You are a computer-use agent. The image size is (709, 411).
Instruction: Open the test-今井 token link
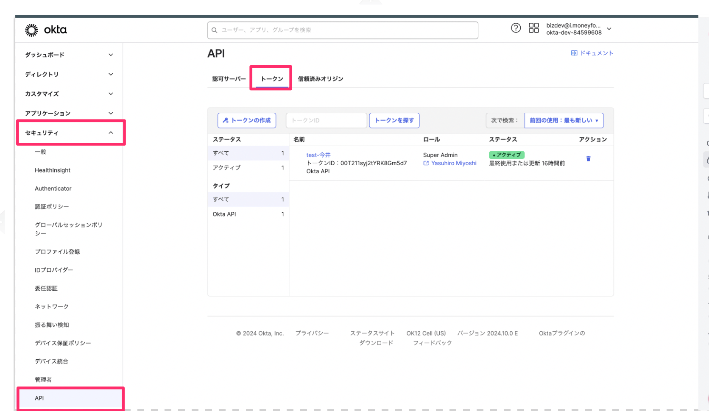318,155
